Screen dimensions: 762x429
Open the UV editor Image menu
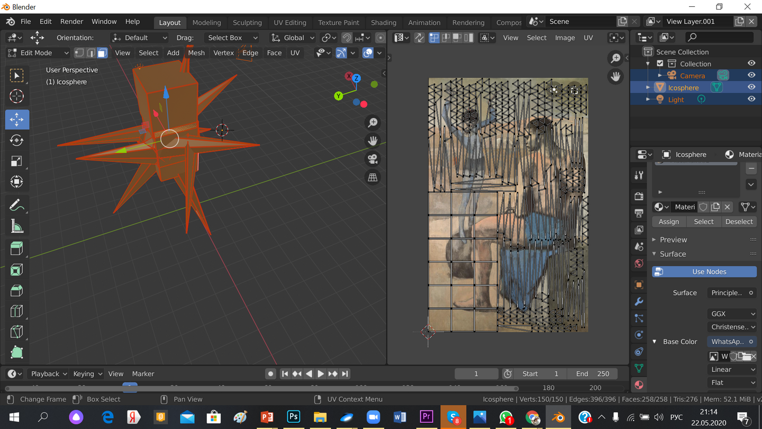pyautogui.click(x=565, y=38)
